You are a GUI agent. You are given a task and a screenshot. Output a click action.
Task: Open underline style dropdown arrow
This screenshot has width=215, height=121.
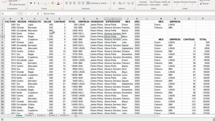pyautogui.click(x=41, y=3)
